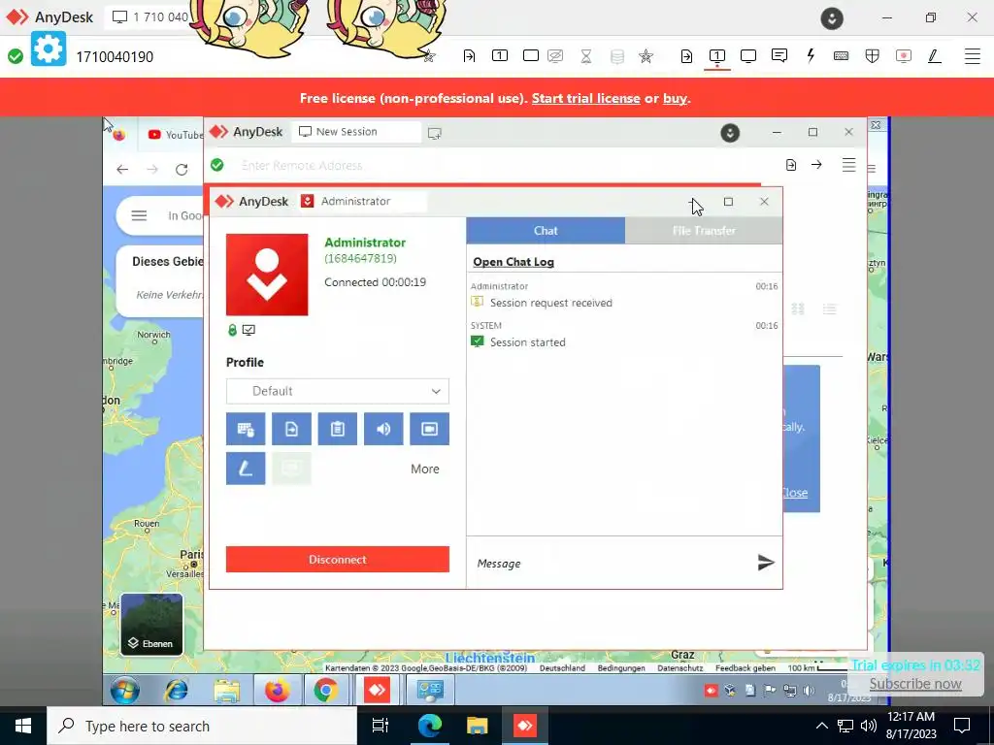Switch to the File Transfer tab
The width and height of the screenshot is (994, 745).
click(x=704, y=231)
